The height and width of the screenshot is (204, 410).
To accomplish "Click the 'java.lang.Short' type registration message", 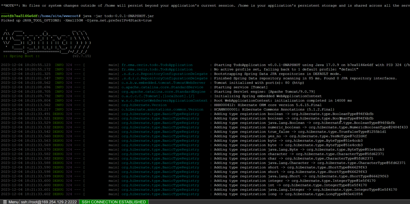I will [301, 176].
